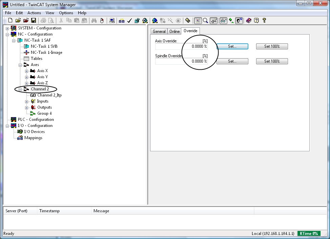Select NC-Task 1-Image in the tree
This screenshot has width=330, height=239.
(46, 52)
